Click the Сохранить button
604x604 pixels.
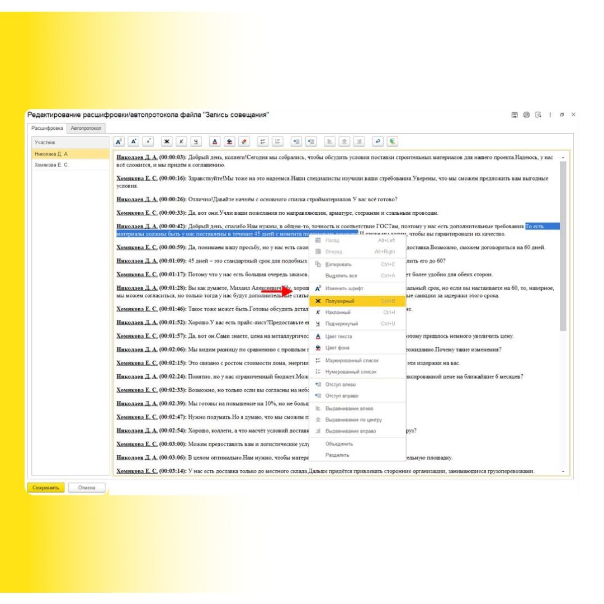[x=46, y=488]
